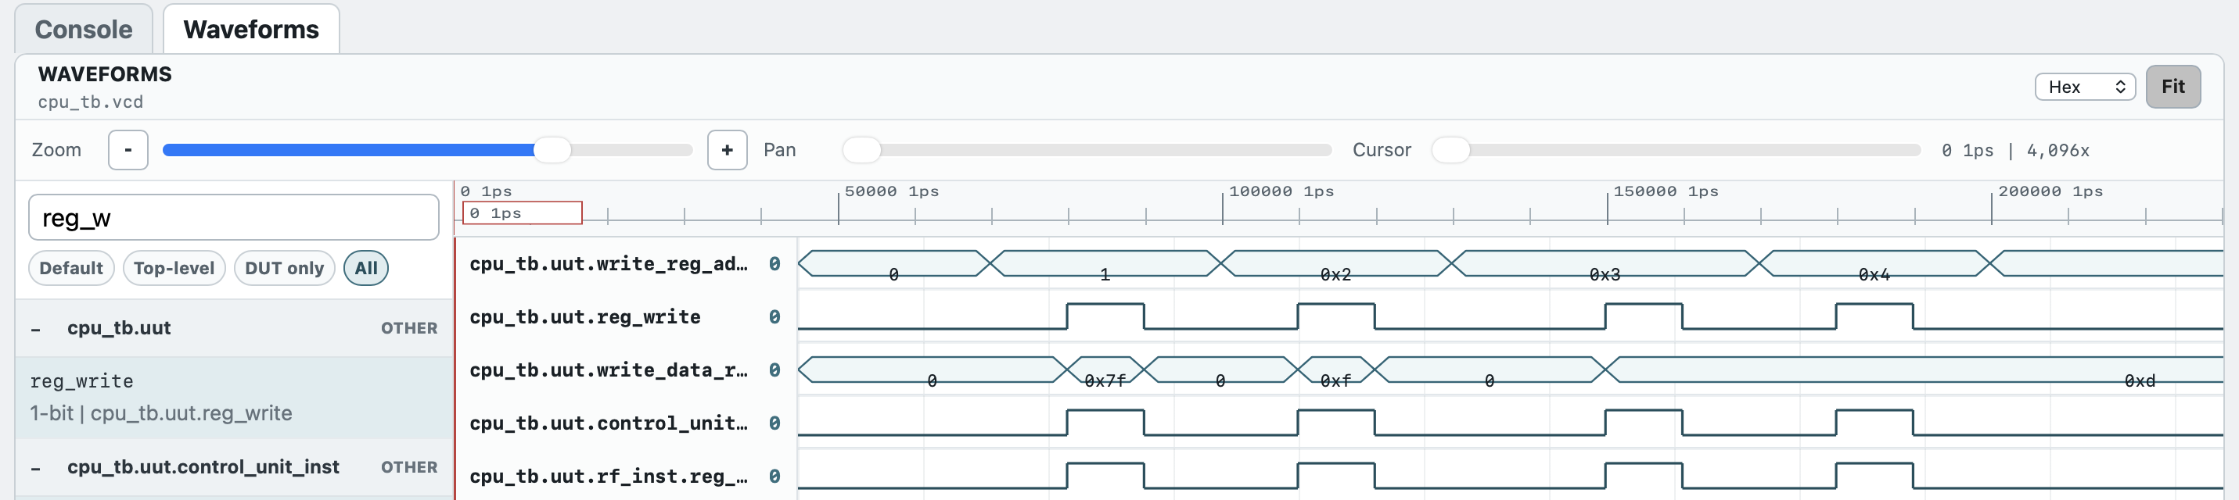Select the Top-level filter chip

tap(174, 268)
